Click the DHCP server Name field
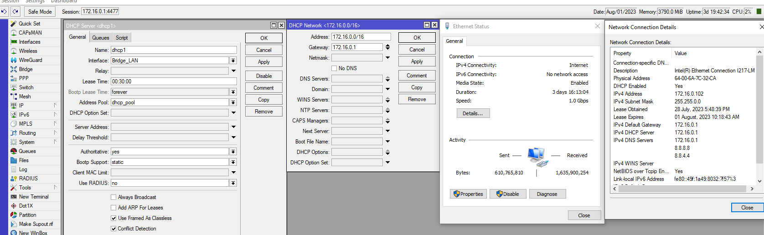The height and width of the screenshot is (235, 764). [x=174, y=50]
